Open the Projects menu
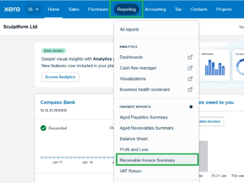 click(x=224, y=9)
